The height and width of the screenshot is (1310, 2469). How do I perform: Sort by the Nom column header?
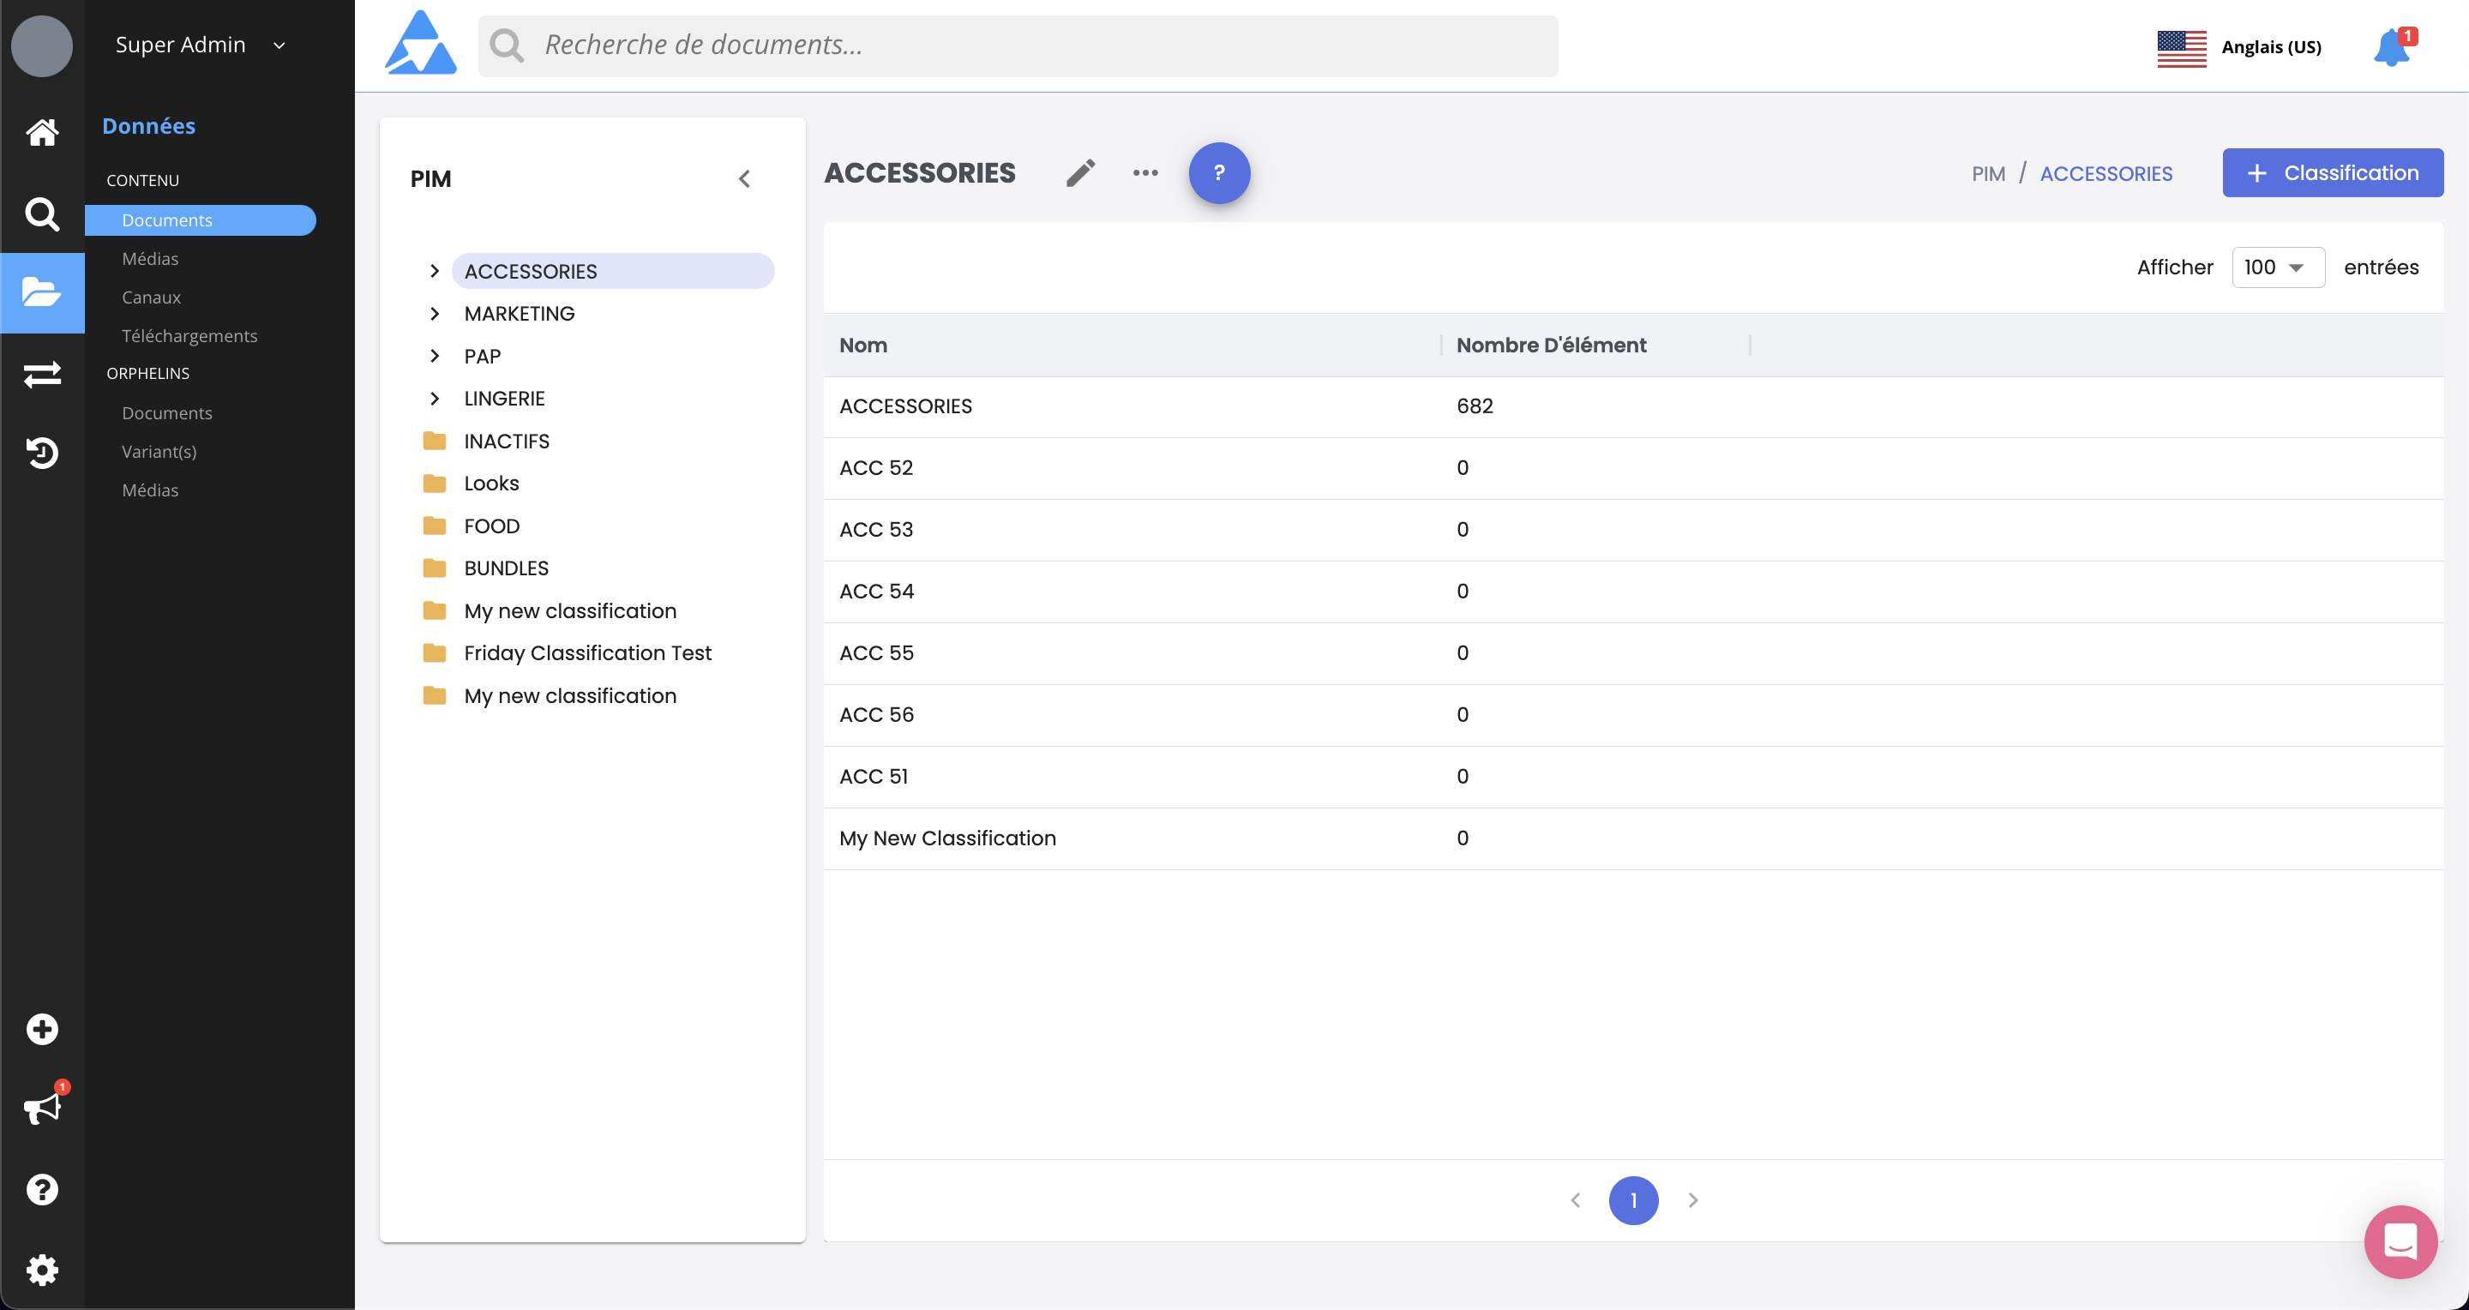(x=862, y=345)
